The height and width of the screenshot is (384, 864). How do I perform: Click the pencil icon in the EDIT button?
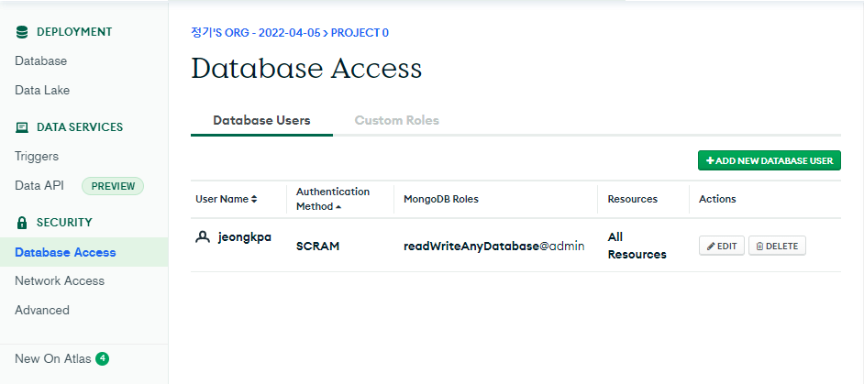pyautogui.click(x=712, y=247)
